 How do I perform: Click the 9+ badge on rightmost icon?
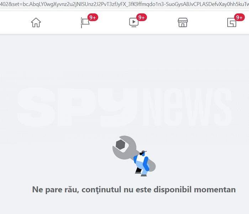(x=239, y=17)
